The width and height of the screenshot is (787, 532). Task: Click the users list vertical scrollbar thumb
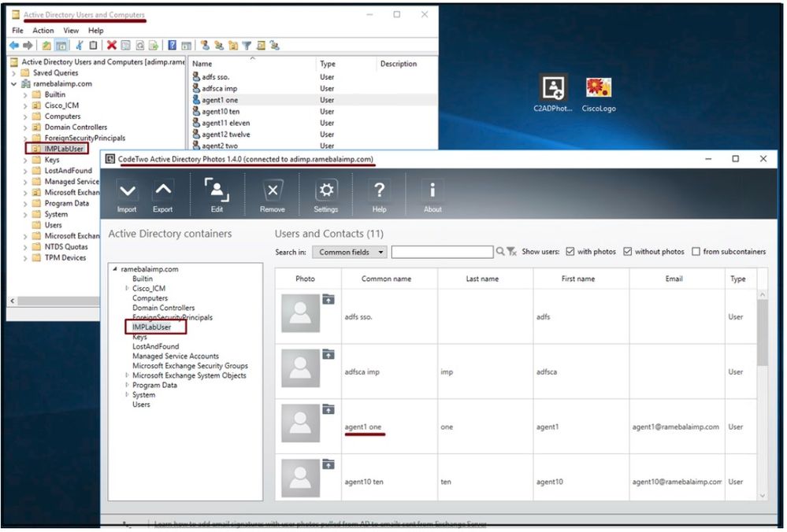(762, 332)
